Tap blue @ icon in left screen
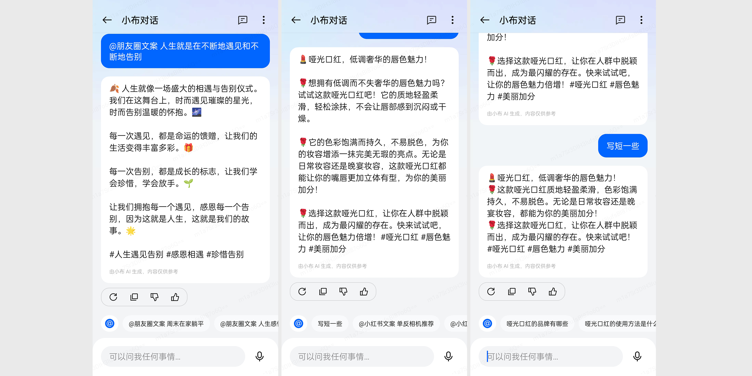 pyautogui.click(x=110, y=323)
